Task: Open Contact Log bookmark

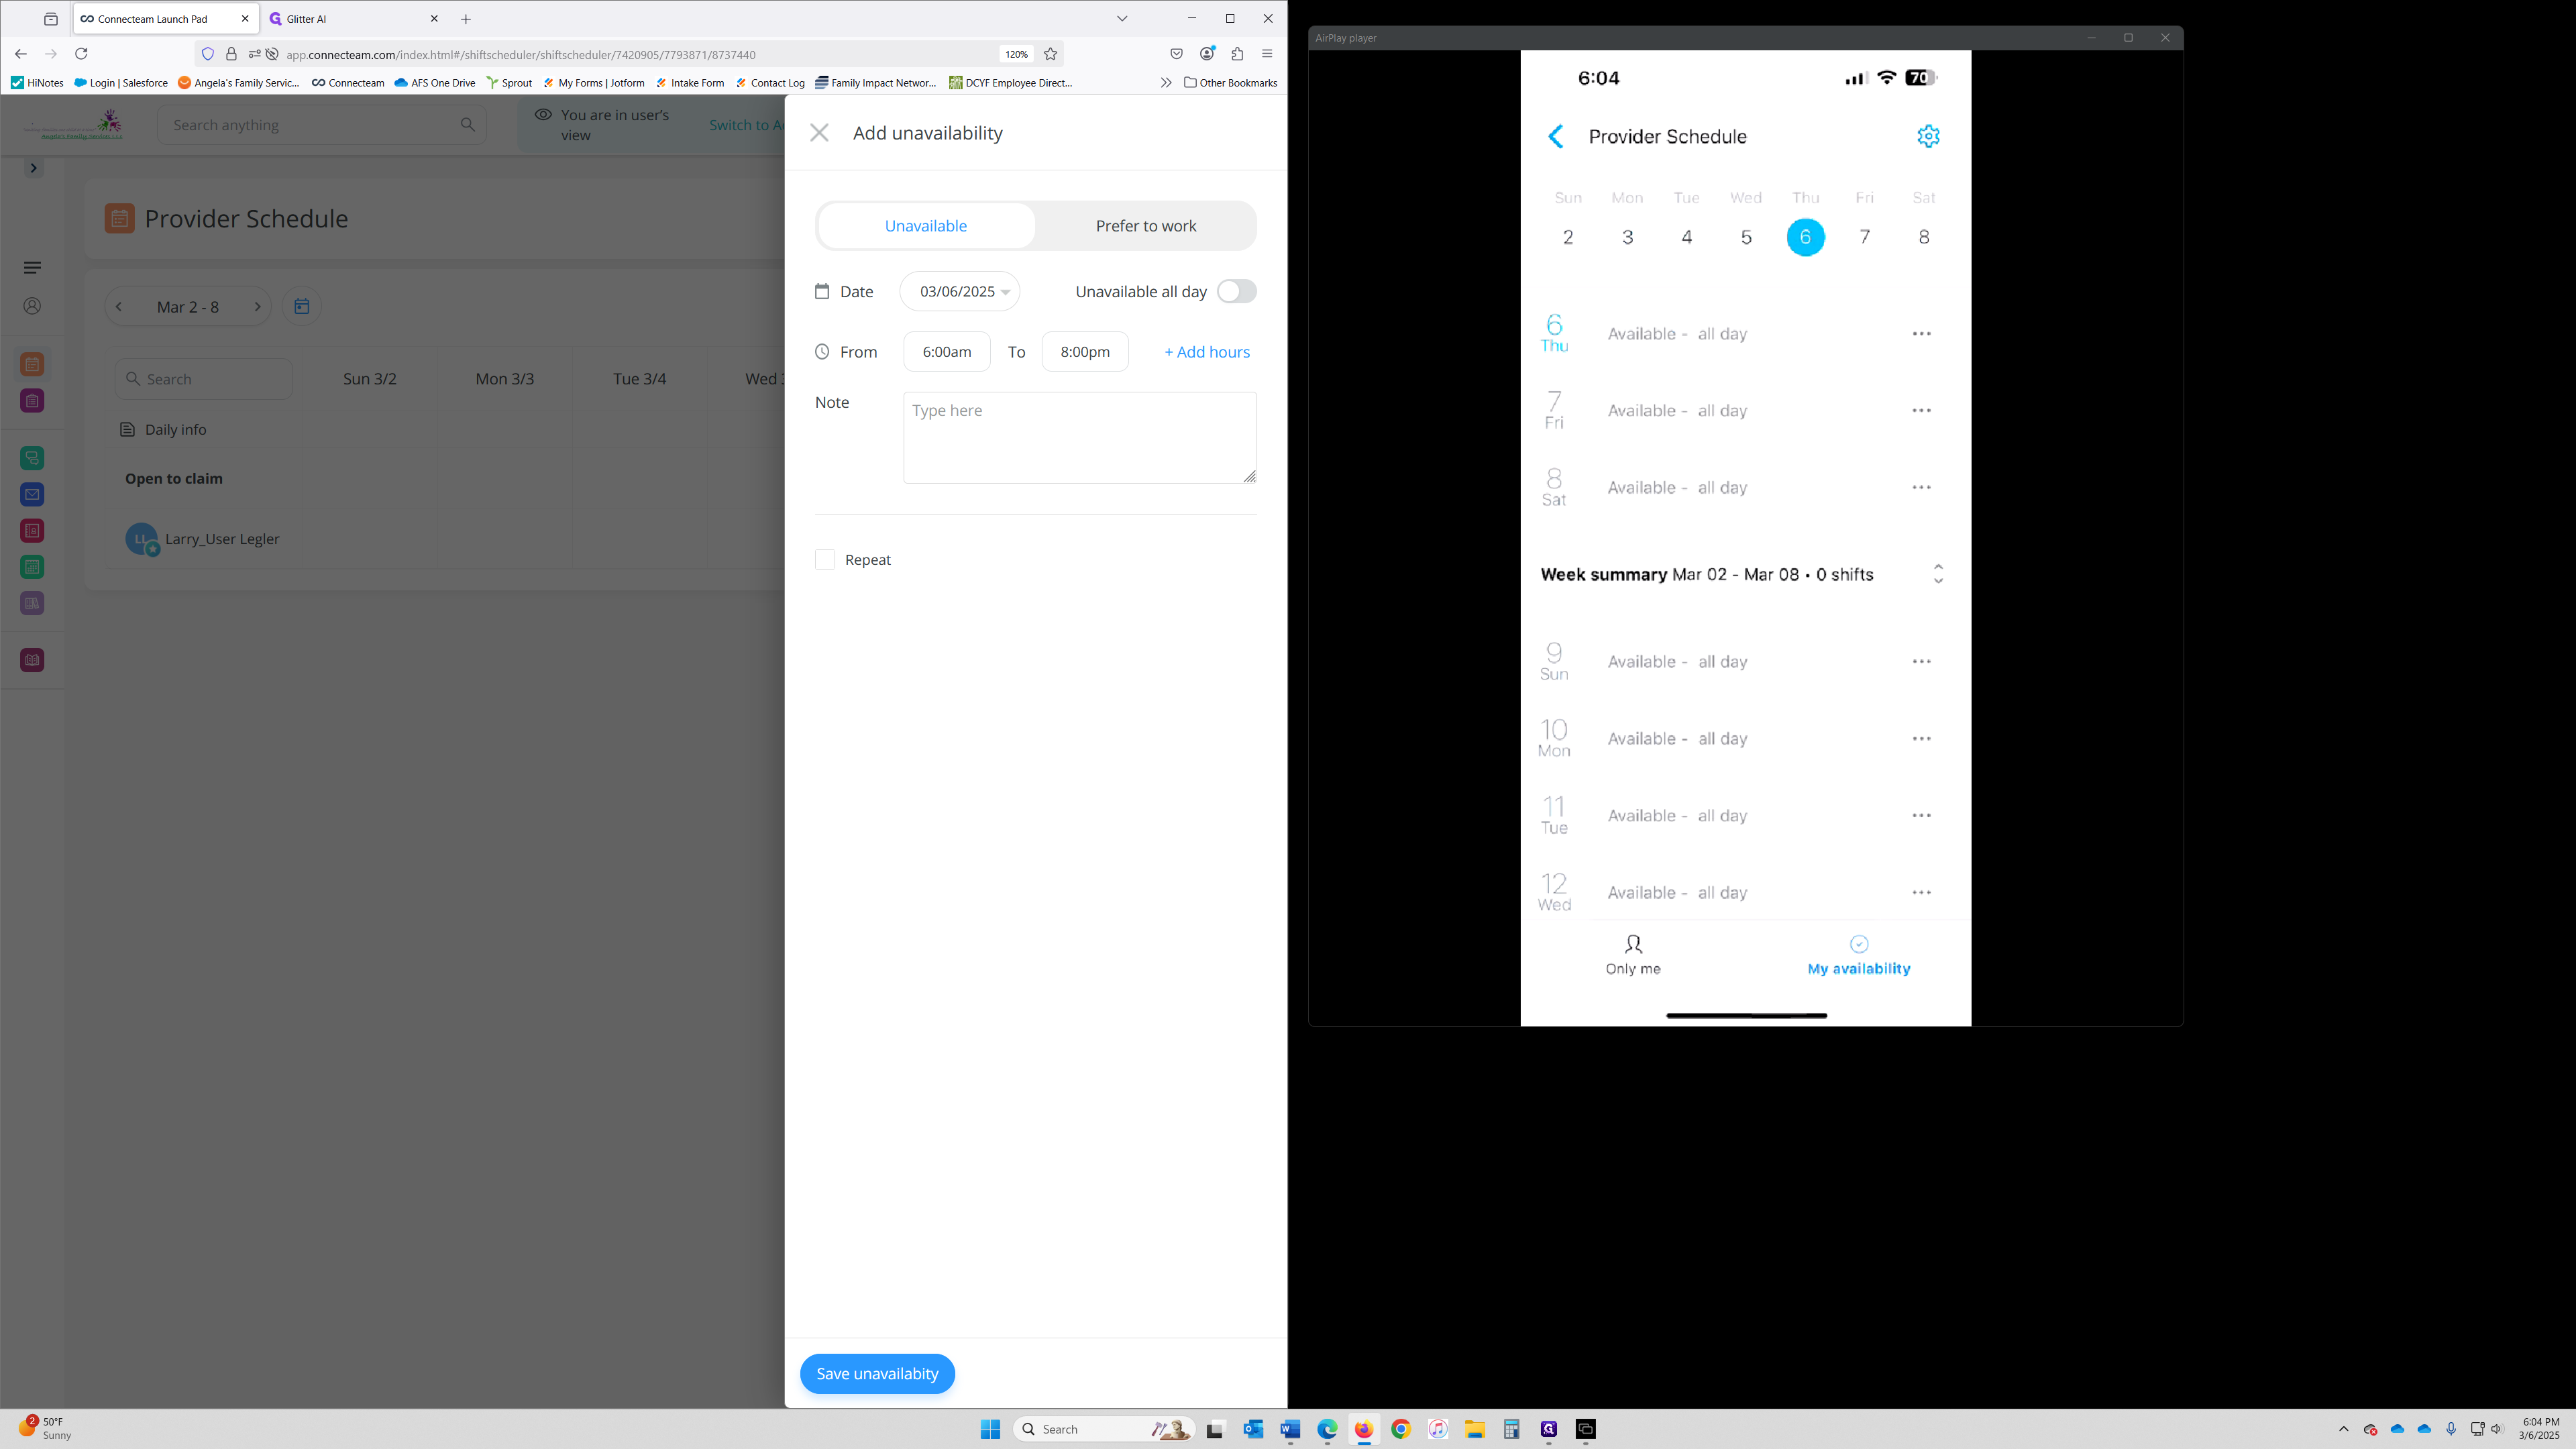Action: tap(770, 83)
